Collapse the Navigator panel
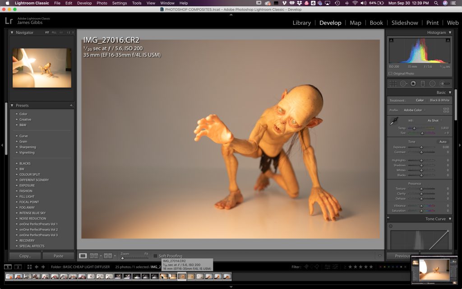The image size is (462, 289). pyautogui.click(x=12, y=33)
